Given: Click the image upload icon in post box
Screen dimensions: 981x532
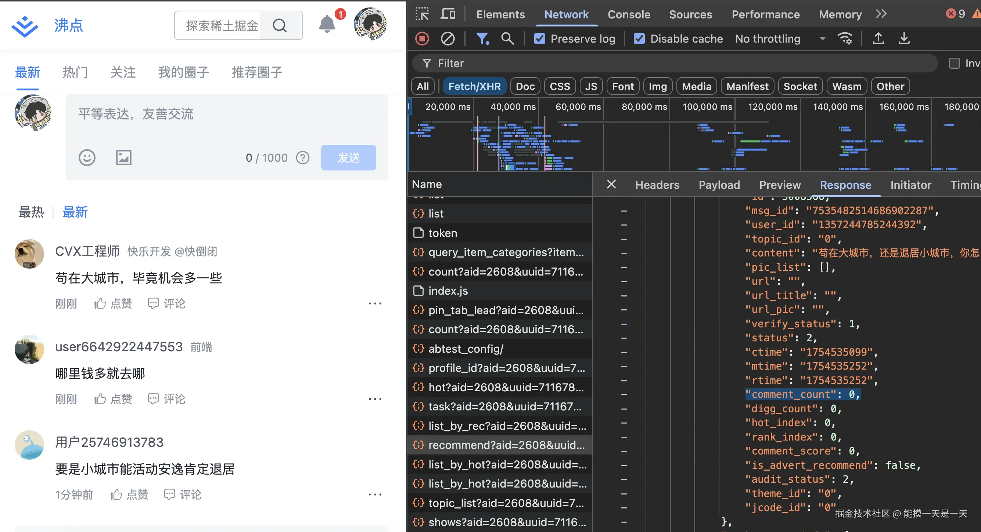Looking at the screenshot, I should (124, 157).
